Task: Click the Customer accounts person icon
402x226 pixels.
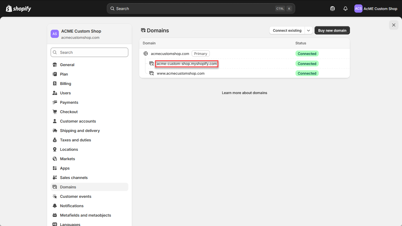Action: click(55, 121)
